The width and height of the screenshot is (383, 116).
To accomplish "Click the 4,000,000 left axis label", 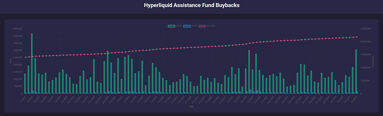I will 18,36.
